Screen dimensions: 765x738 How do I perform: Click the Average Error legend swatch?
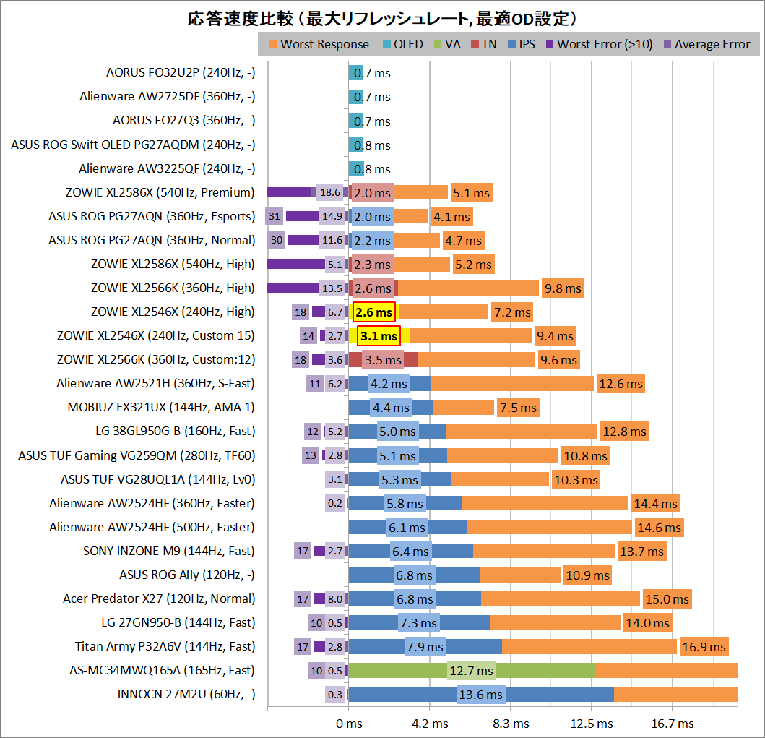[667, 44]
